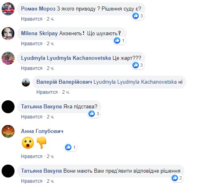
Task: Click the thumbs-up reaction on Milena Skripay's comment
Action: click(117, 40)
